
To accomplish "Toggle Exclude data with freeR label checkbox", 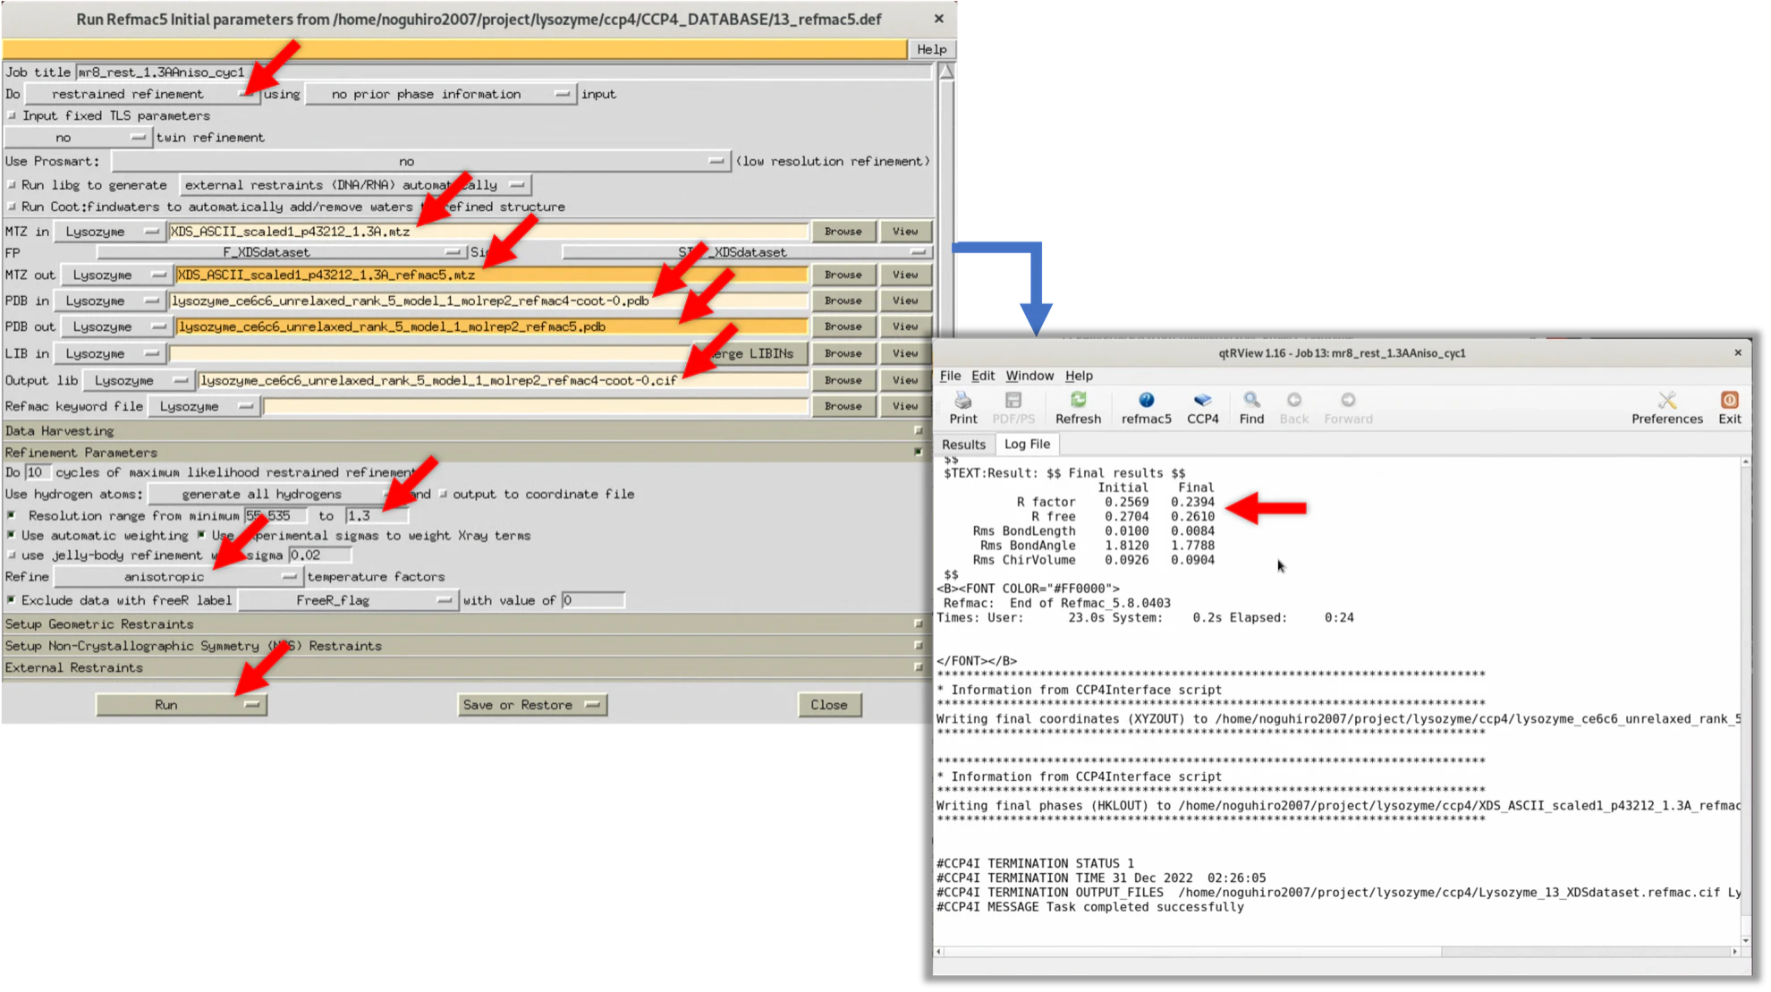I will [x=12, y=600].
